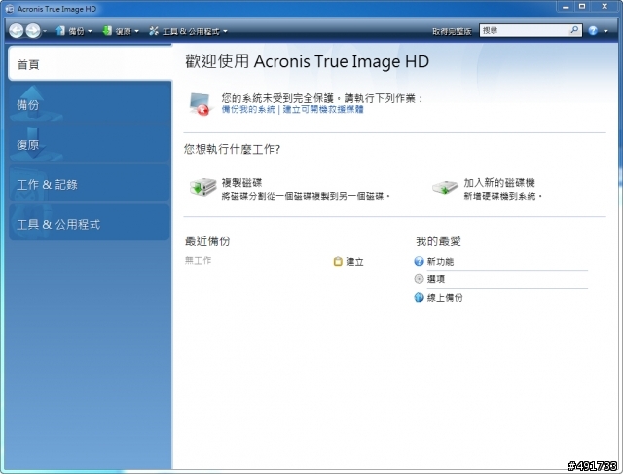Click the forward navigation arrow
623x474 pixels.
click(33, 30)
